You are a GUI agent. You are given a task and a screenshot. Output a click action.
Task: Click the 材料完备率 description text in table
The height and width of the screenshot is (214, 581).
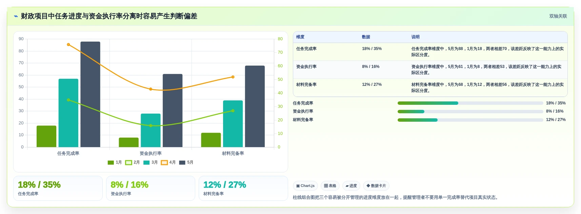tap(487, 88)
